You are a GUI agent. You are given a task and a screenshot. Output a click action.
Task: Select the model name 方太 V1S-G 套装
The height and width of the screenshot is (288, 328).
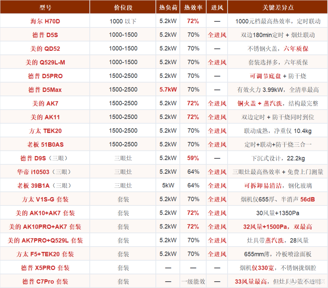(x=45, y=199)
